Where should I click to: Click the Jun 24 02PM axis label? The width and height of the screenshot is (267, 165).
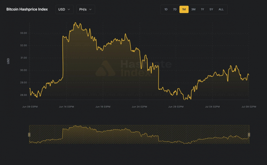click(139, 107)
